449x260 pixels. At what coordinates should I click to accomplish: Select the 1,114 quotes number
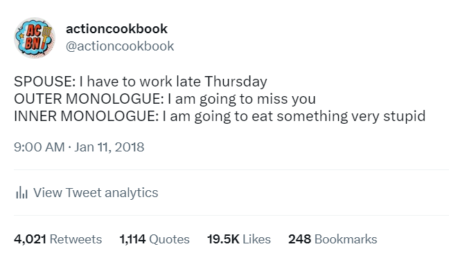point(132,239)
